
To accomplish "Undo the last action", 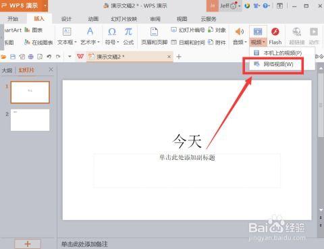I will (x=49, y=57).
